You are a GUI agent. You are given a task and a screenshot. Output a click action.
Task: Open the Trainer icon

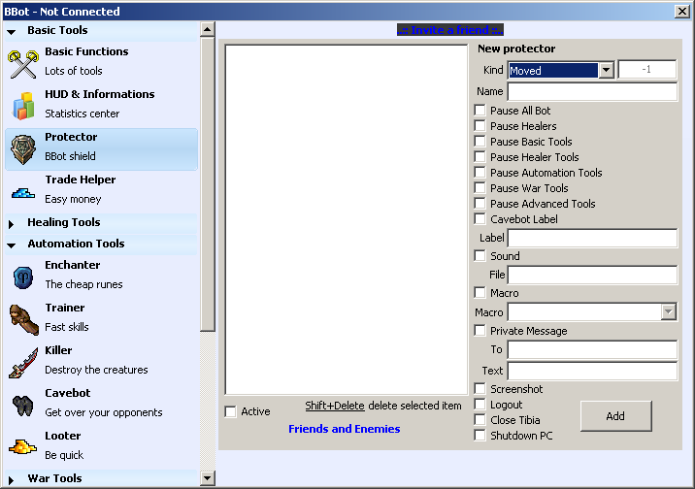click(23, 318)
